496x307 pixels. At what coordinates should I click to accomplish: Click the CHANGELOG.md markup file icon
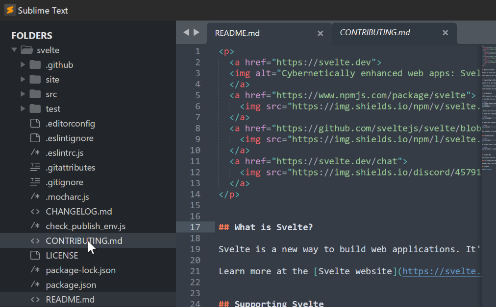click(35, 211)
